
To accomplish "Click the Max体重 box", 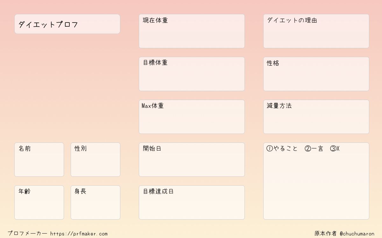I will (192, 117).
